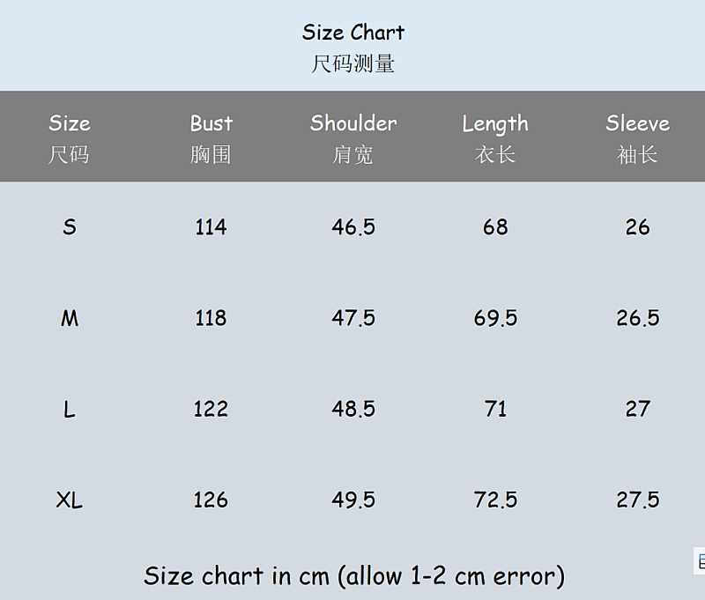Click the cm error note at bottom
This screenshot has height=600, width=705.
pos(354,575)
